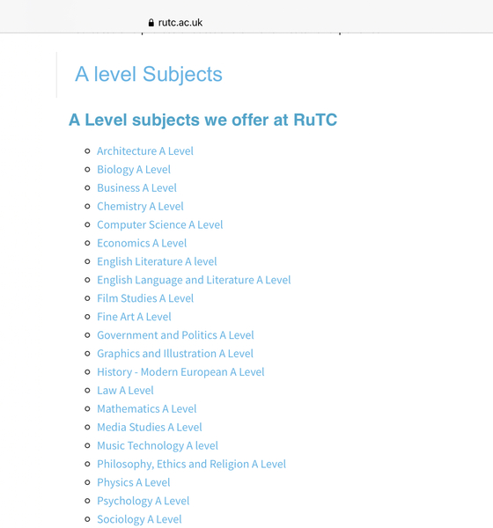Open Fine Art A Level page
The height and width of the screenshot is (528, 493).
click(x=134, y=317)
